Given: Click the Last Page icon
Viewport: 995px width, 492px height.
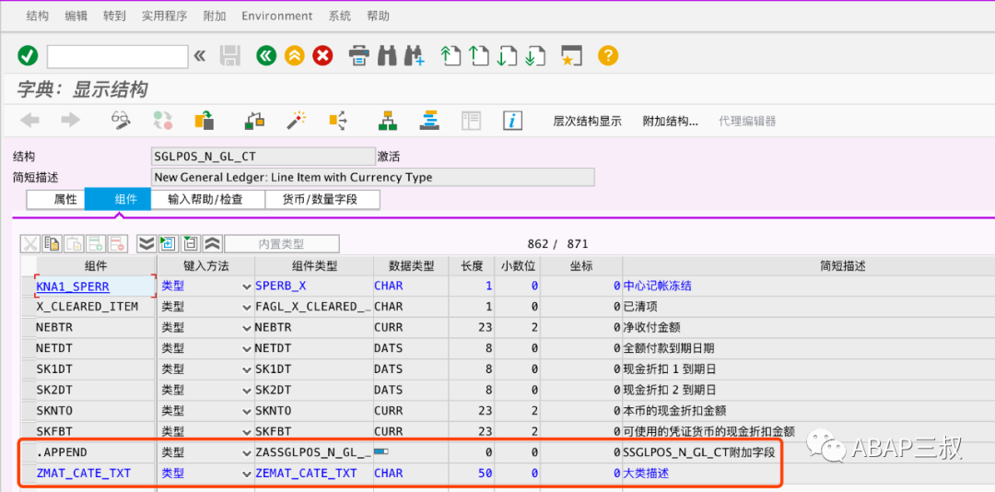Looking at the screenshot, I should point(535,56).
